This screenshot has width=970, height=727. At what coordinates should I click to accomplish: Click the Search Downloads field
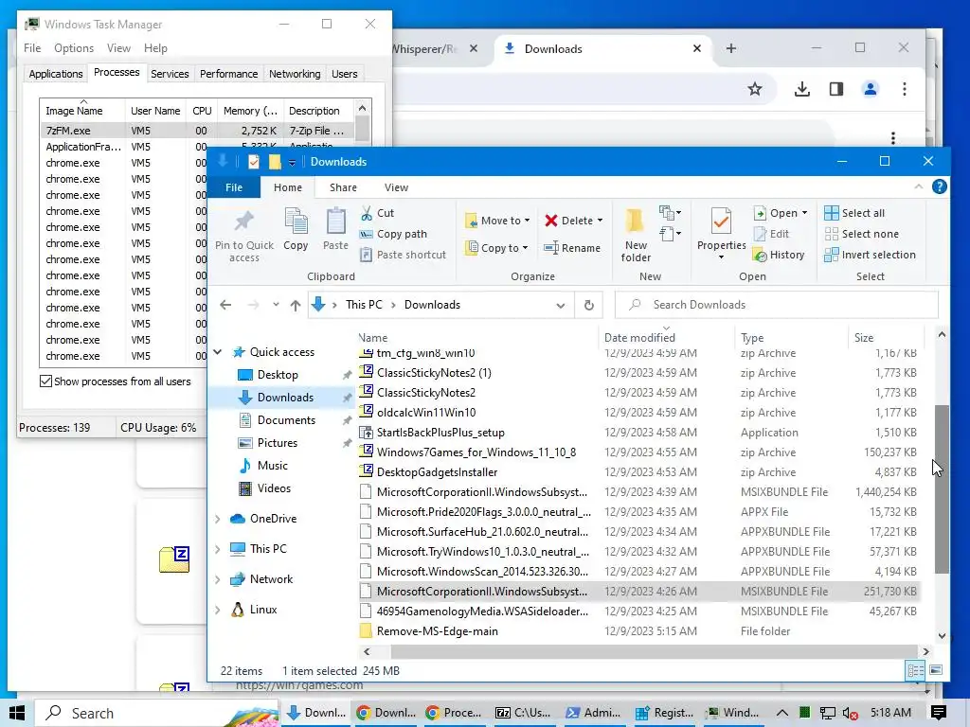click(x=777, y=305)
